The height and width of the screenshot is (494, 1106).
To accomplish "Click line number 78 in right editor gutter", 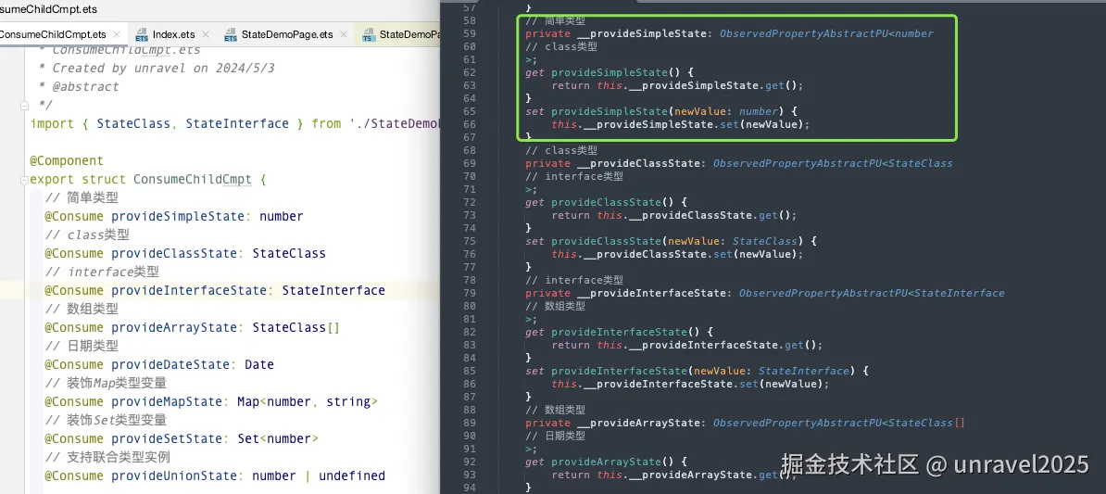I will click(x=470, y=280).
